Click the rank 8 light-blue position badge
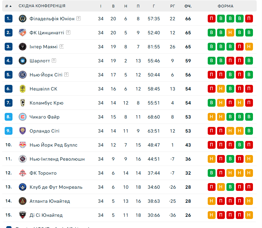The width and height of the screenshot is (262, 228). click(8, 117)
